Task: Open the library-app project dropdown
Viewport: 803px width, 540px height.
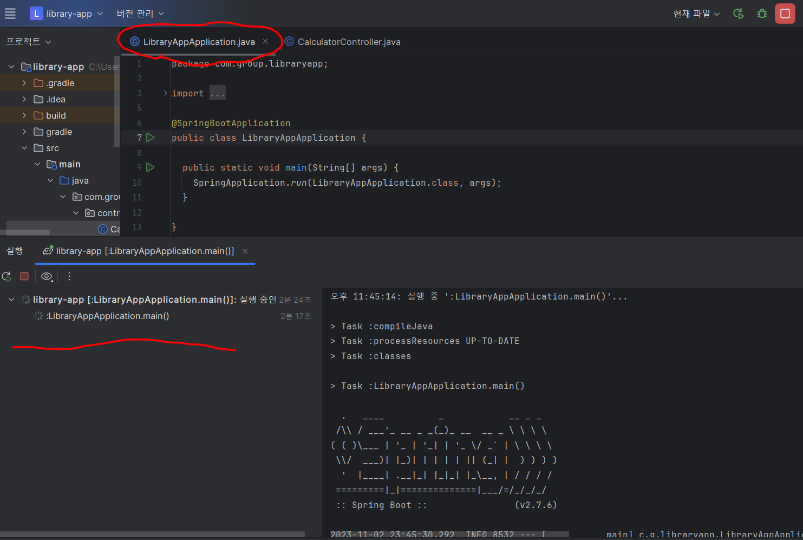Action: [x=74, y=14]
